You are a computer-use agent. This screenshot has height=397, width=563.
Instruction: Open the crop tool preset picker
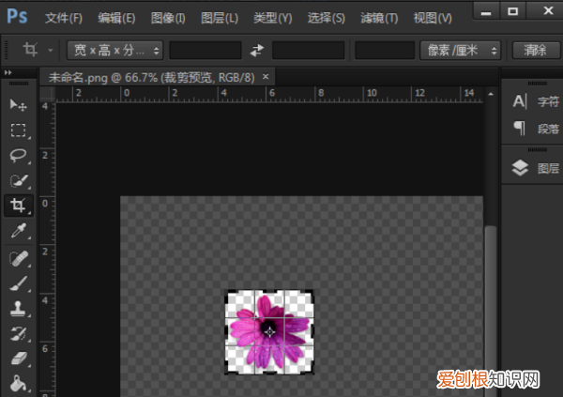point(51,50)
